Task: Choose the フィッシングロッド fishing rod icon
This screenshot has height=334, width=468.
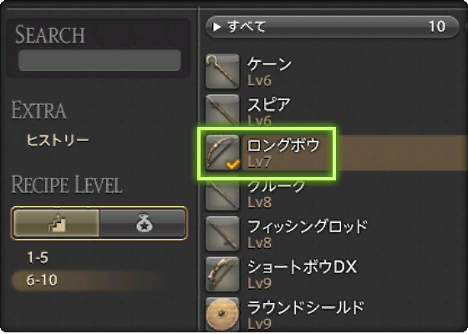Action: pos(222,234)
